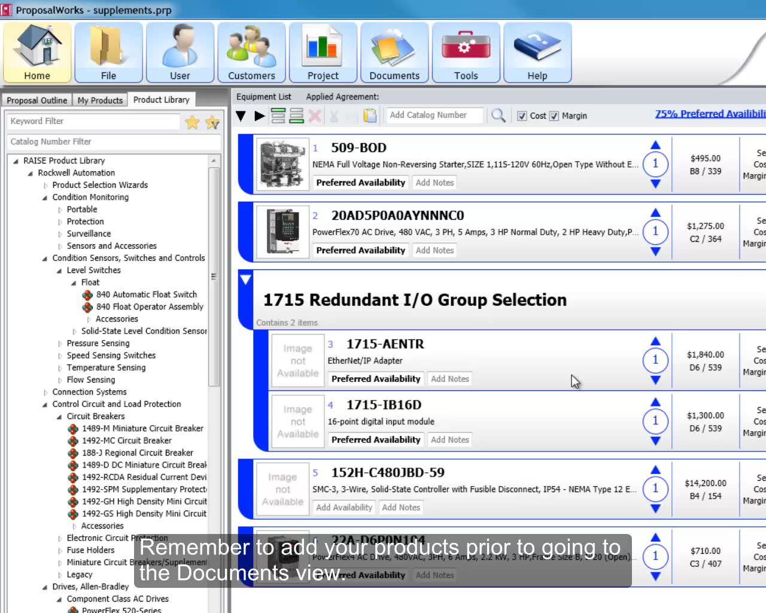
Task: Click the expand-all down triangle icon
Action: (x=241, y=116)
